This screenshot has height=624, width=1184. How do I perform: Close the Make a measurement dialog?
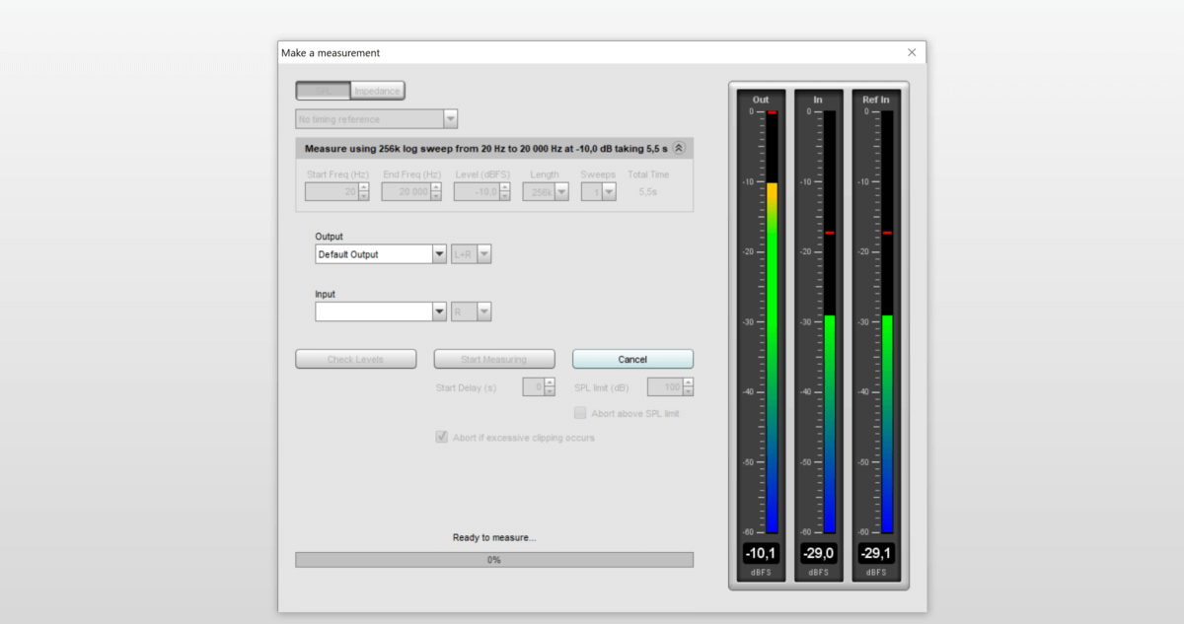pos(912,52)
